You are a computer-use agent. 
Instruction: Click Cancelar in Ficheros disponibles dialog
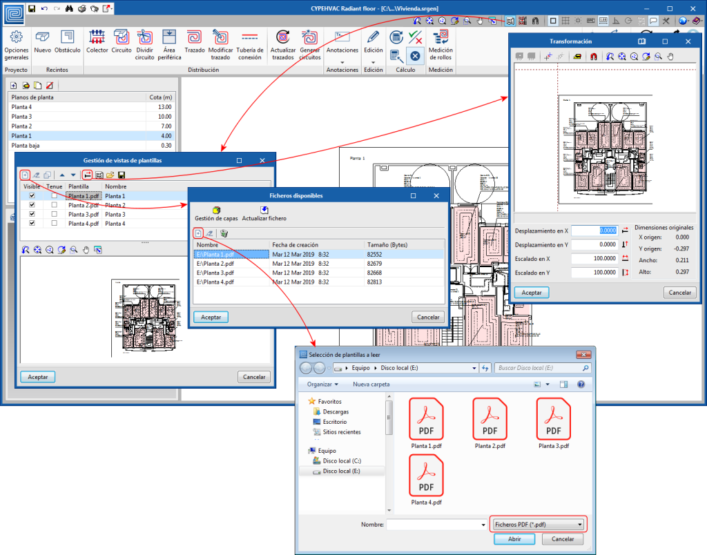(428, 317)
